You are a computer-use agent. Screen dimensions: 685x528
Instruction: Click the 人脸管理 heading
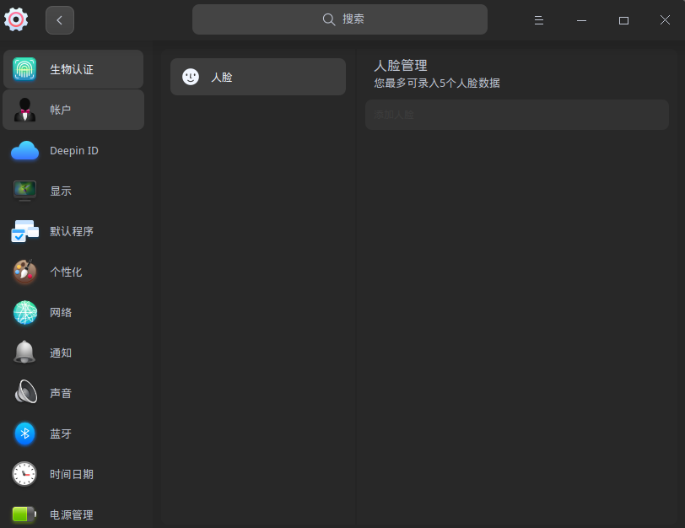click(x=401, y=66)
